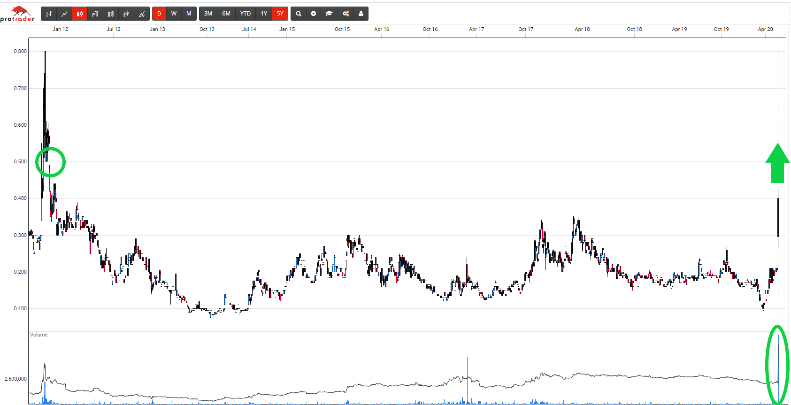
Task: Pick the sixth chart type icon with crossed bars
Action: click(x=126, y=14)
